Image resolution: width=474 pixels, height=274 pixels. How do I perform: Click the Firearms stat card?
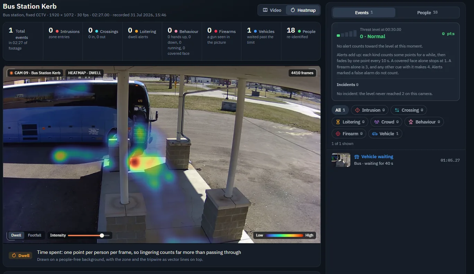tap(221, 42)
